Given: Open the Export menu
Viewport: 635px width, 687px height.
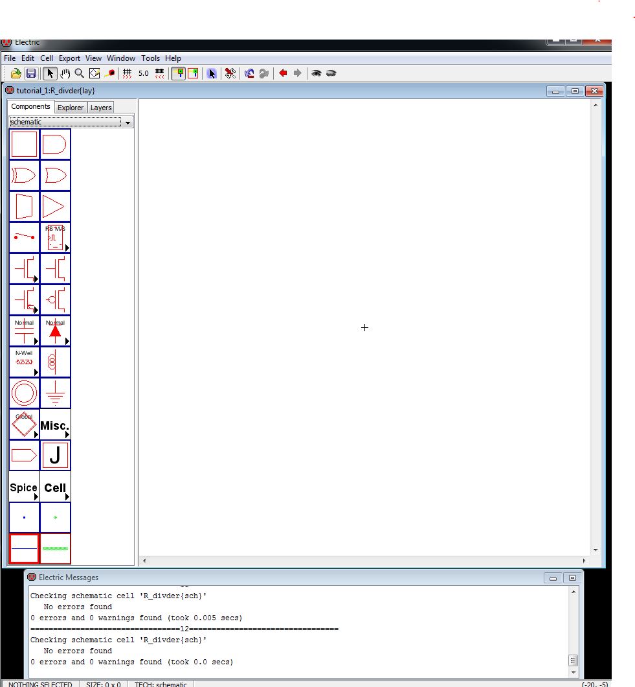Looking at the screenshot, I should [x=69, y=58].
